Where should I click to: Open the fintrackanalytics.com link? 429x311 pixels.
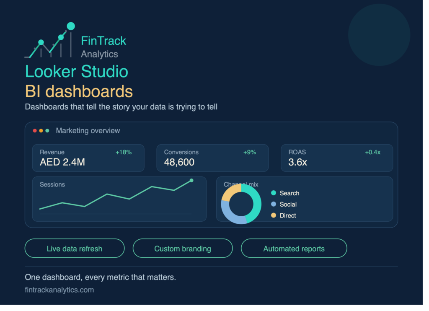[59, 290]
